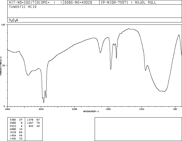Select transmittance value 10 beside 2866

pyautogui.click(x=21, y=129)
